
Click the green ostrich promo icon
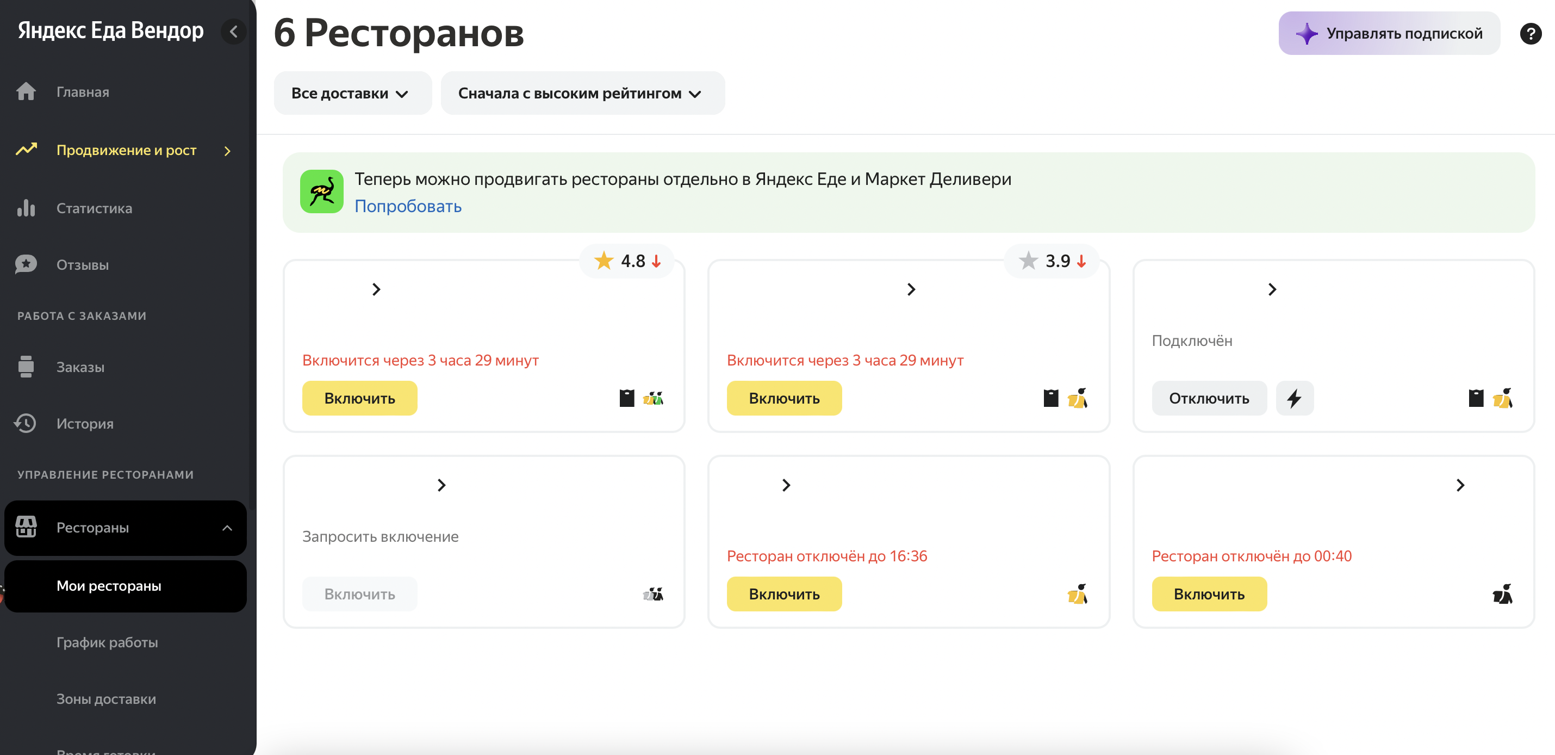click(x=322, y=191)
